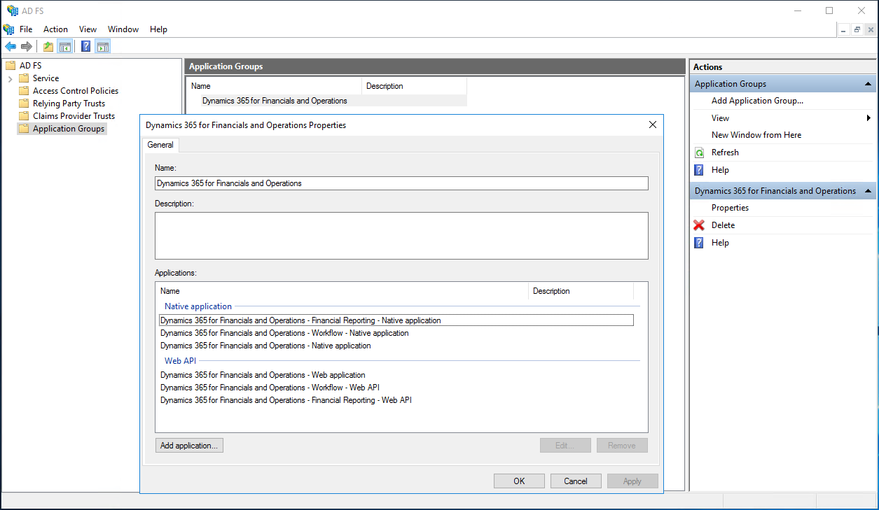Click Name column header in Application Groups pane
Screen dimensions: 879x510
274,86
